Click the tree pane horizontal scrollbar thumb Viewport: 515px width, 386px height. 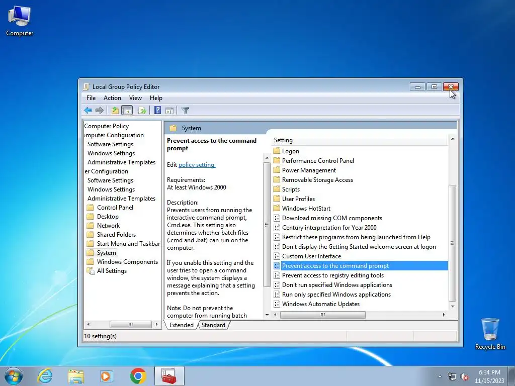pos(130,324)
